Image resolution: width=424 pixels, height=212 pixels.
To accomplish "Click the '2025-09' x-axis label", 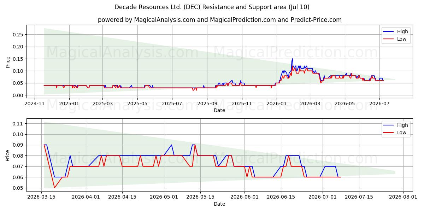I will click(207, 104).
